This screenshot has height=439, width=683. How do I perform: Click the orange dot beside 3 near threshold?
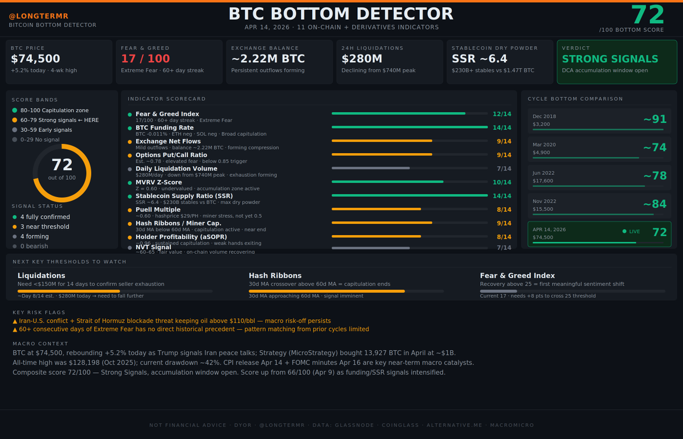pos(15,227)
